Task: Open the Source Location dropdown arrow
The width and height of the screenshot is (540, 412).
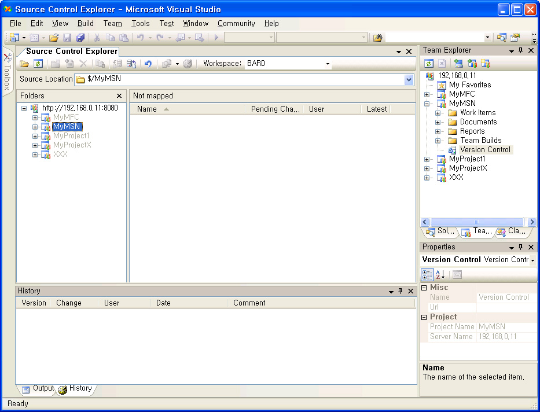Action: click(409, 80)
